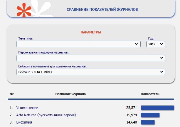Click the indicator bar for Acta Naturae
The height and width of the screenshot is (127, 180).
pos(150,115)
